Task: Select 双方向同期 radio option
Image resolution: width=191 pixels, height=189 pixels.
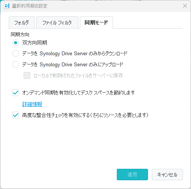Action: pyautogui.click(x=16, y=43)
